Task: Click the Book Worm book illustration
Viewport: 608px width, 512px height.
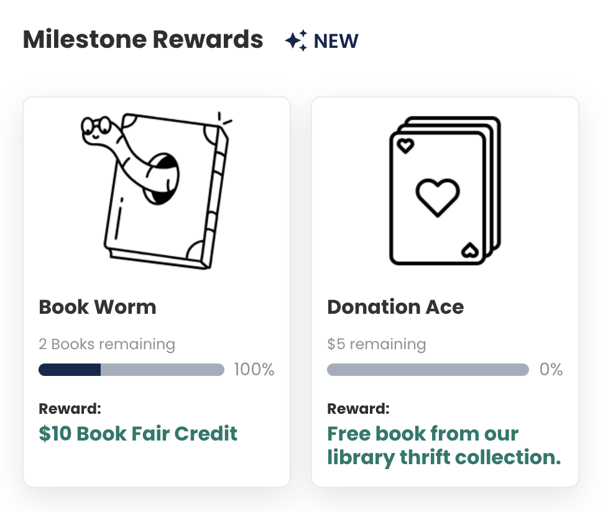Action: (157, 190)
